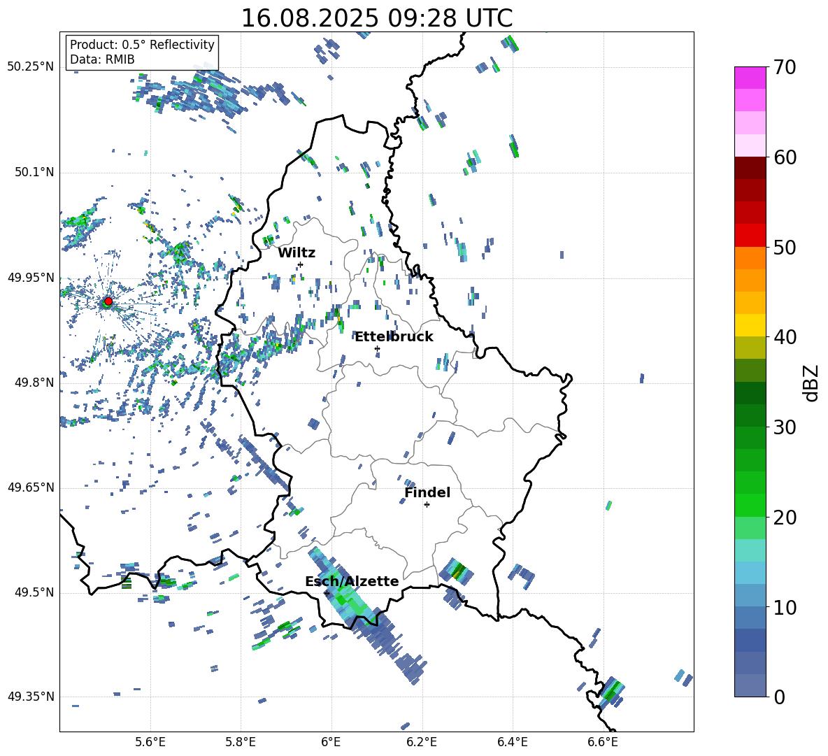The width and height of the screenshot is (828, 756).
Task: Click the 49.65°N latitude label
Action: 30,487
